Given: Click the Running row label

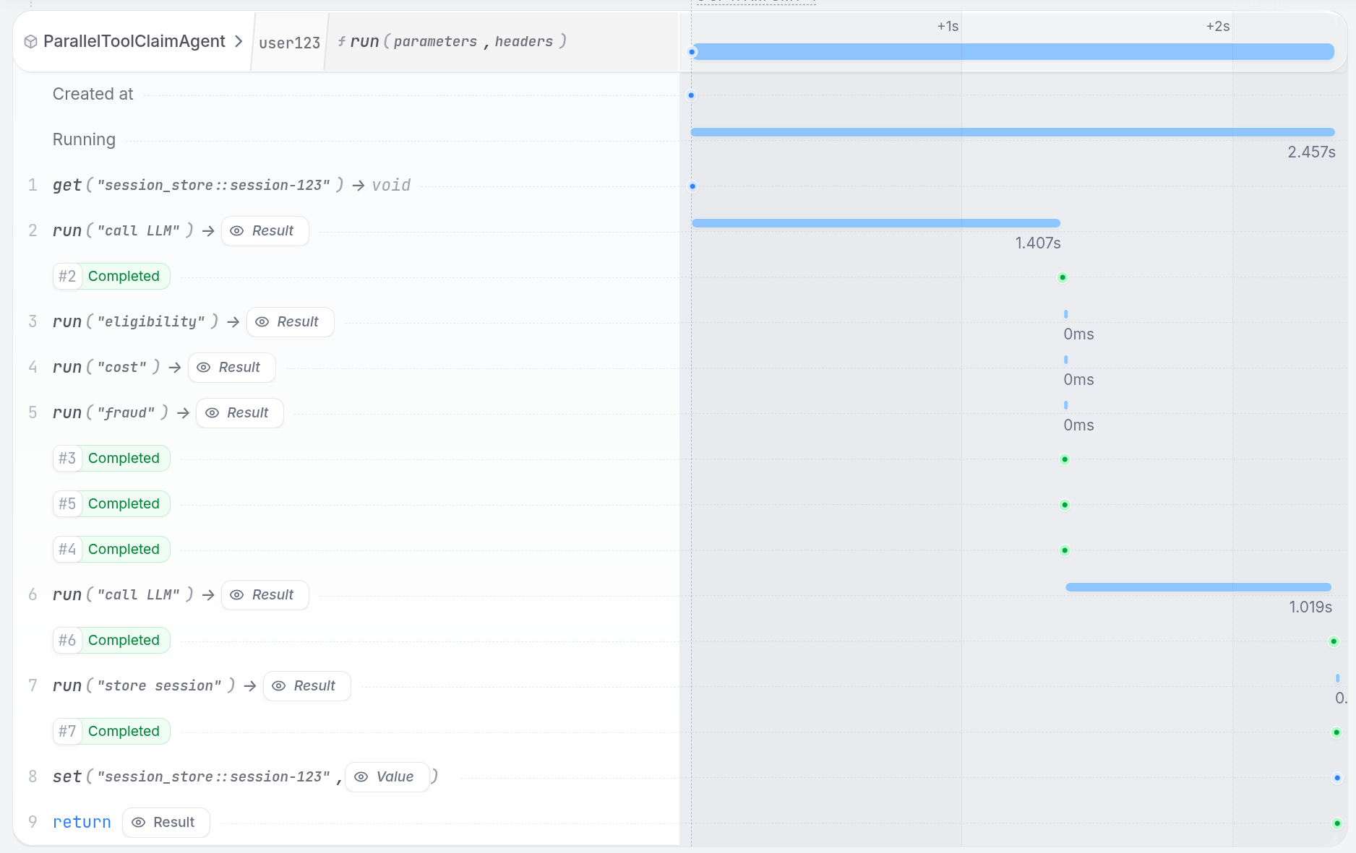Looking at the screenshot, I should [x=84, y=140].
